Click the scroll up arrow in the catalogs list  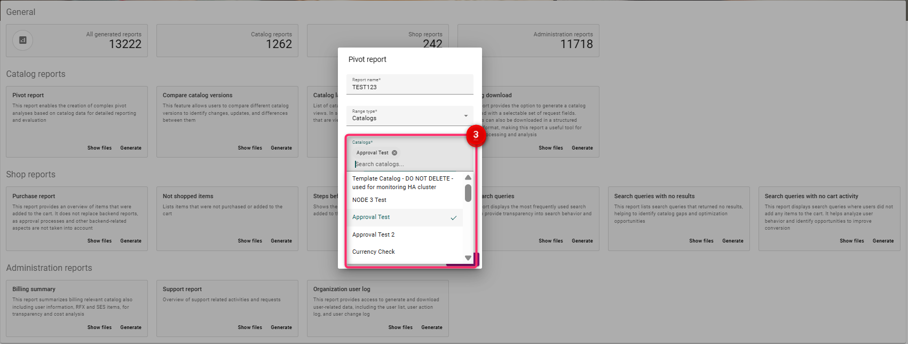468,177
